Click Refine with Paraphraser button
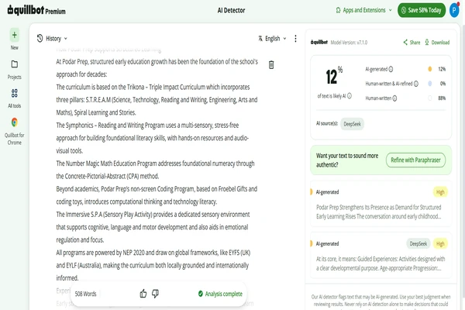Image resolution: width=465 pixels, height=310 pixels. [x=415, y=160]
